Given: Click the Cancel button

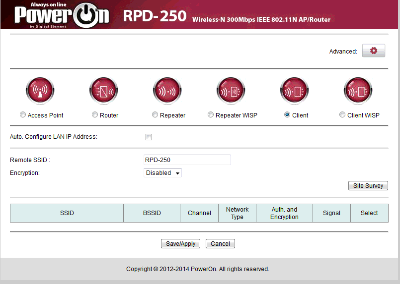Looking at the screenshot, I should [x=220, y=243].
